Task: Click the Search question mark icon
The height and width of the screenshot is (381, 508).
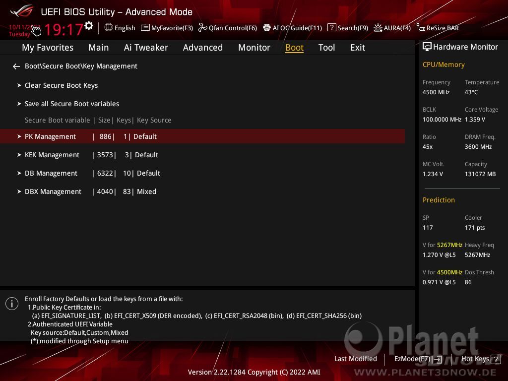Action: 332,28
